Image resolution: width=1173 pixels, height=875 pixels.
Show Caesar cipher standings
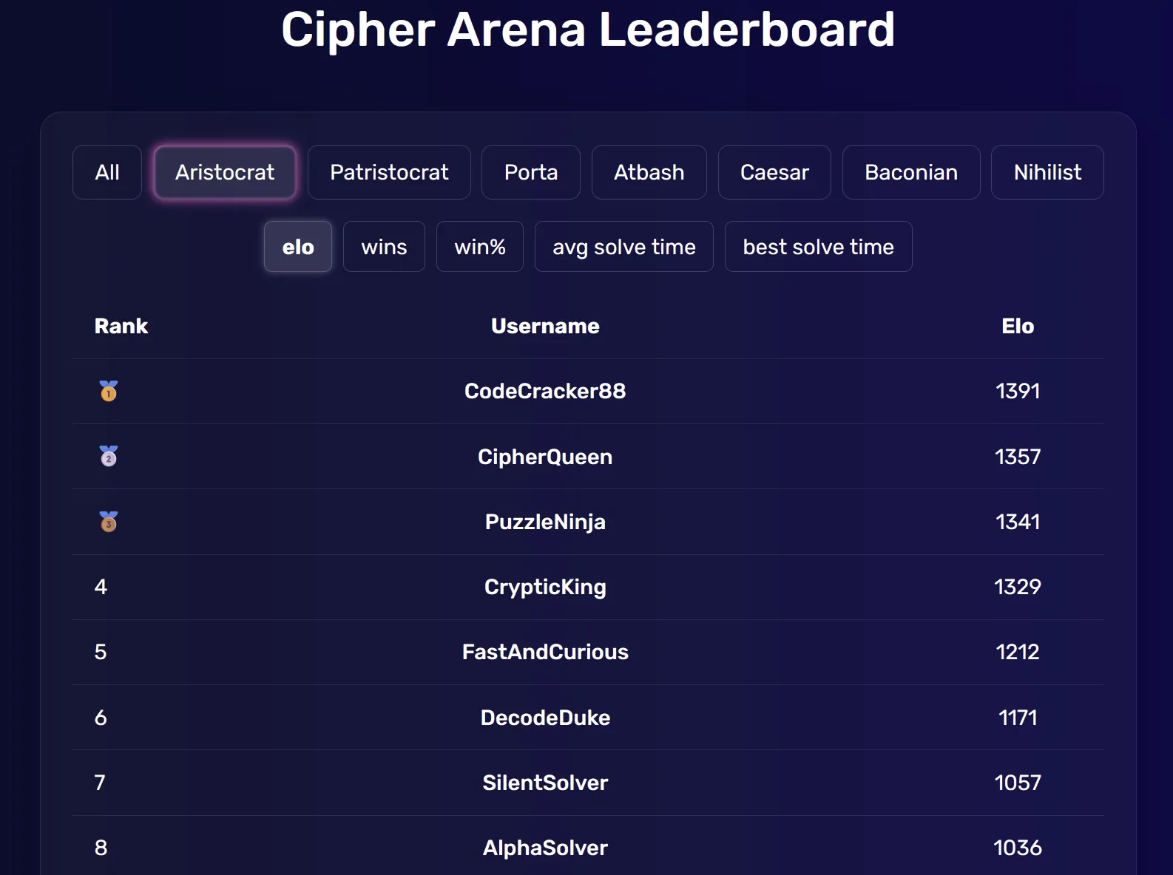774,172
